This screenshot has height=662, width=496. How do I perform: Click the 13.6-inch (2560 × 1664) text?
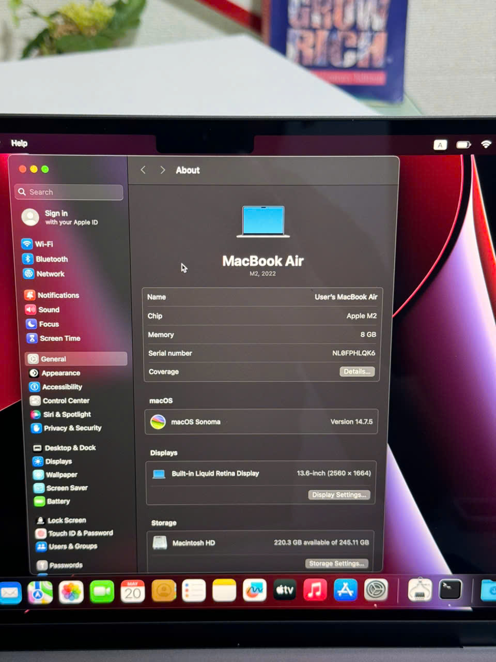tap(334, 473)
